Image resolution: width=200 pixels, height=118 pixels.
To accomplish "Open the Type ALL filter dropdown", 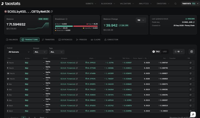I will click(x=57, y=52).
